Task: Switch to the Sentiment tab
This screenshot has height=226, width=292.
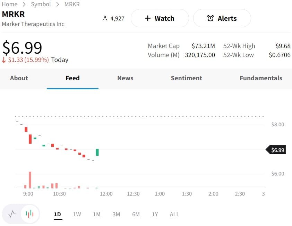Action: tap(186, 78)
